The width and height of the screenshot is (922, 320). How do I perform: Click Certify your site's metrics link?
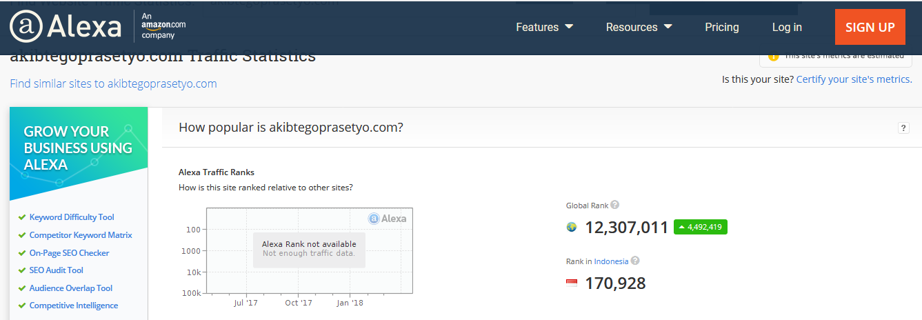tap(854, 79)
